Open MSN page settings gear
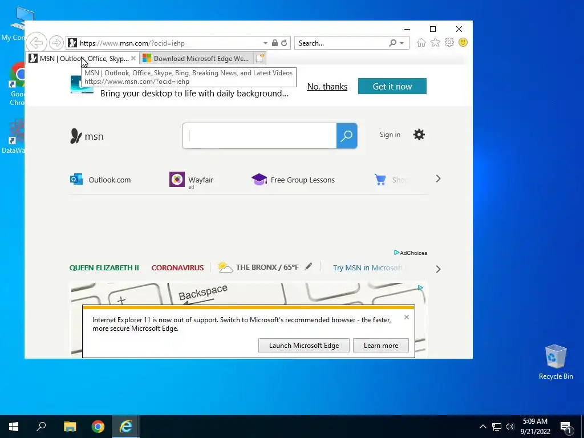 (419, 135)
